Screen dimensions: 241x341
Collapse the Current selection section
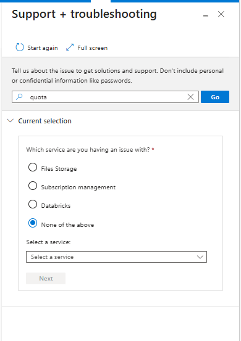11,121
